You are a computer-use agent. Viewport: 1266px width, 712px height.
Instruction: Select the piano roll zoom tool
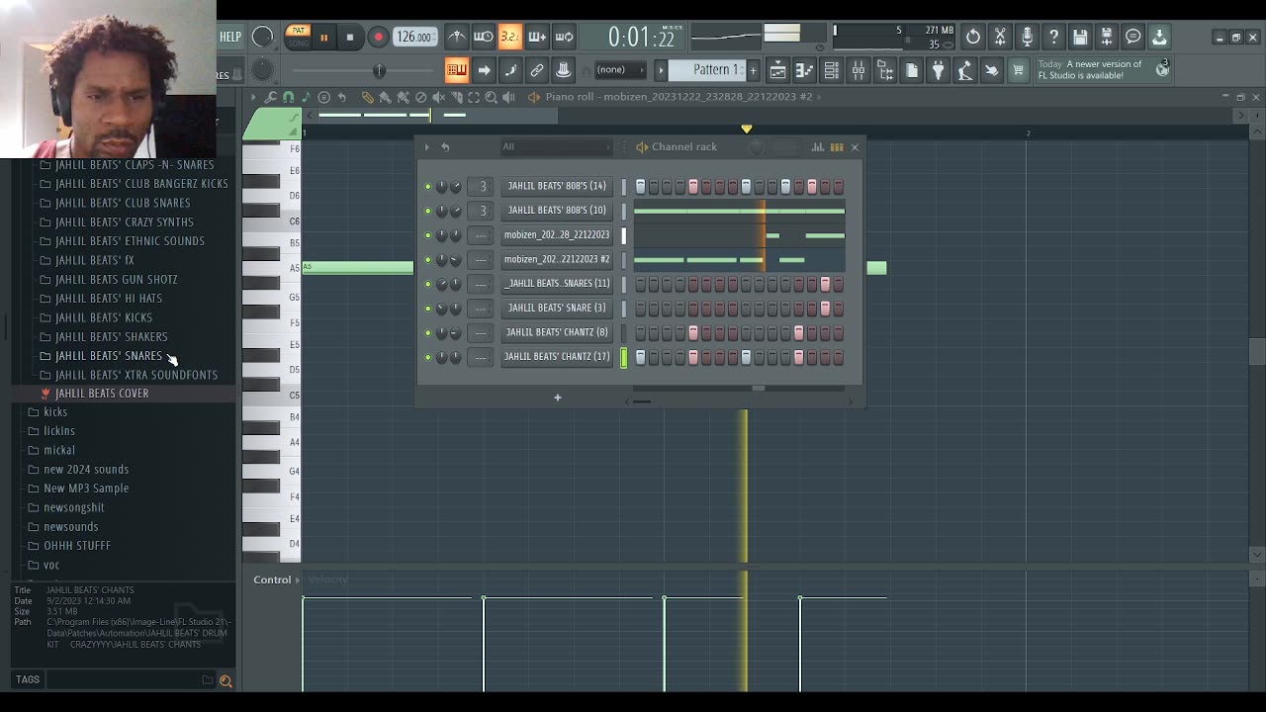(x=491, y=97)
